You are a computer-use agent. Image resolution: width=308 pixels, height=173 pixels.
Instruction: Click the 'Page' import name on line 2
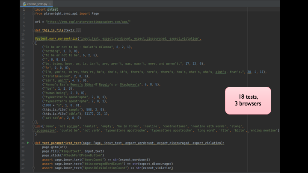tap(95, 14)
